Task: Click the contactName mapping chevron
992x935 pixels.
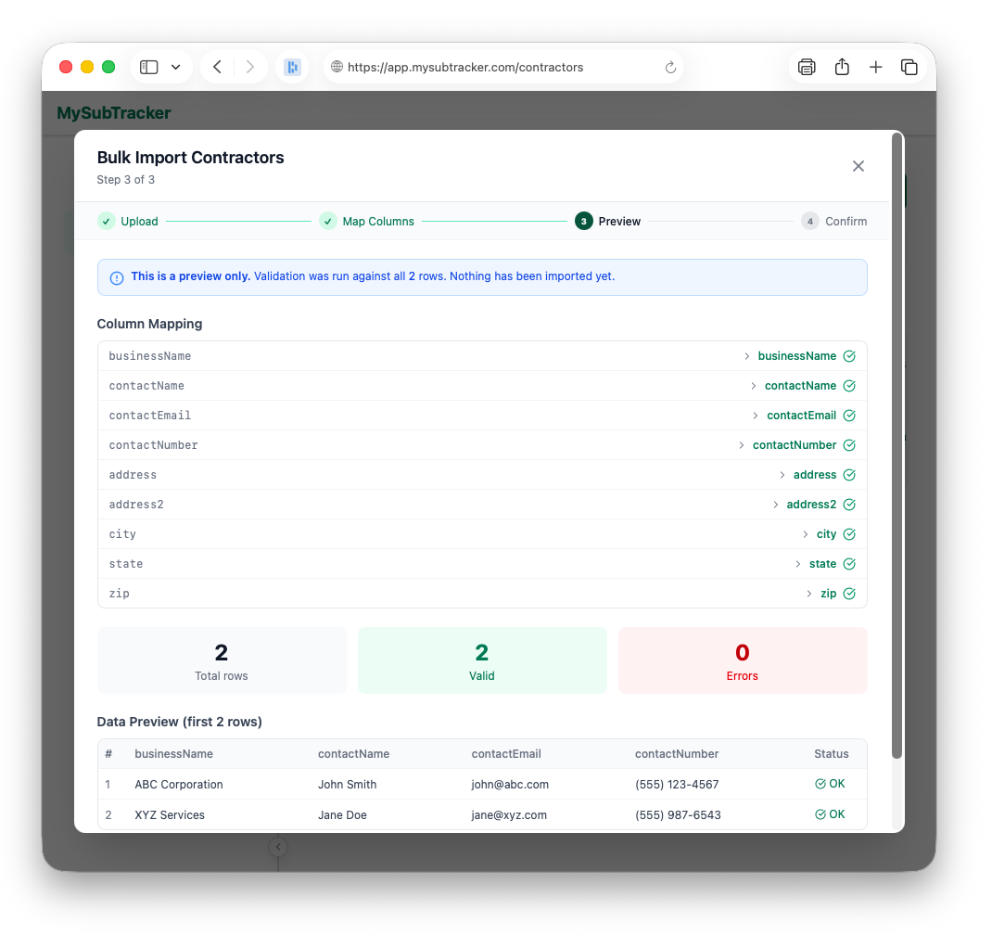Action: click(x=754, y=386)
